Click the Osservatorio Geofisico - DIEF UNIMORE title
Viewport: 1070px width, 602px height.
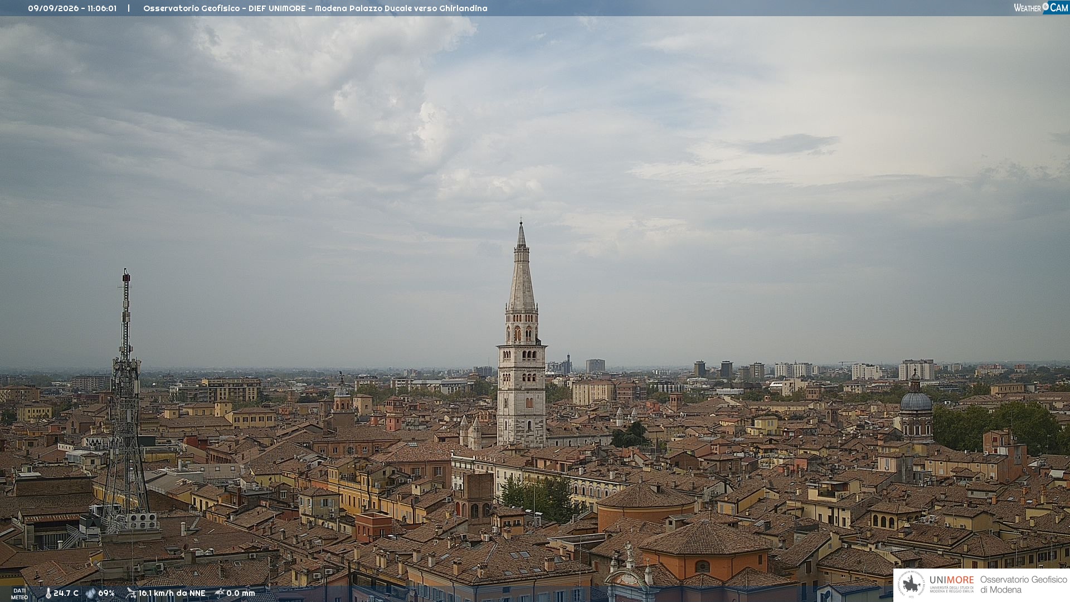pyautogui.click(x=225, y=8)
